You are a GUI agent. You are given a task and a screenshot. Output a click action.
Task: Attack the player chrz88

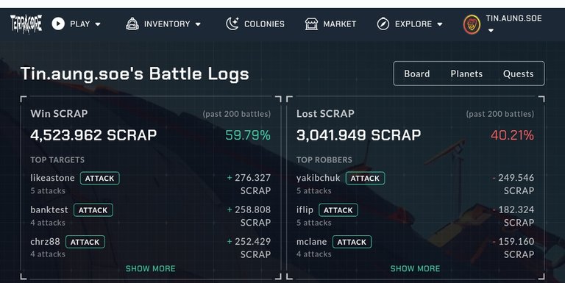click(85, 242)
